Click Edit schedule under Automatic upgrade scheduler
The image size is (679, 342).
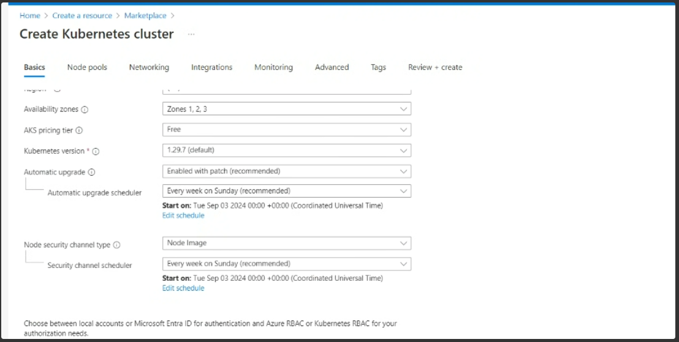183,215
